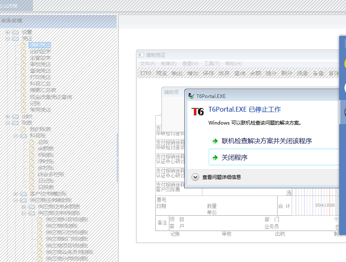
Task: Expand the 客户往来辅助账 node
Action: click(x=16, y=194)
